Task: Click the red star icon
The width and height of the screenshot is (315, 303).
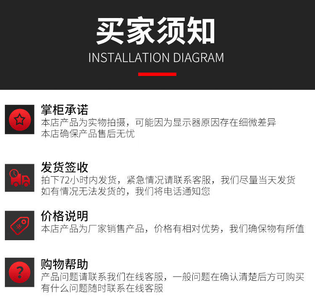Action: point(20,120)
